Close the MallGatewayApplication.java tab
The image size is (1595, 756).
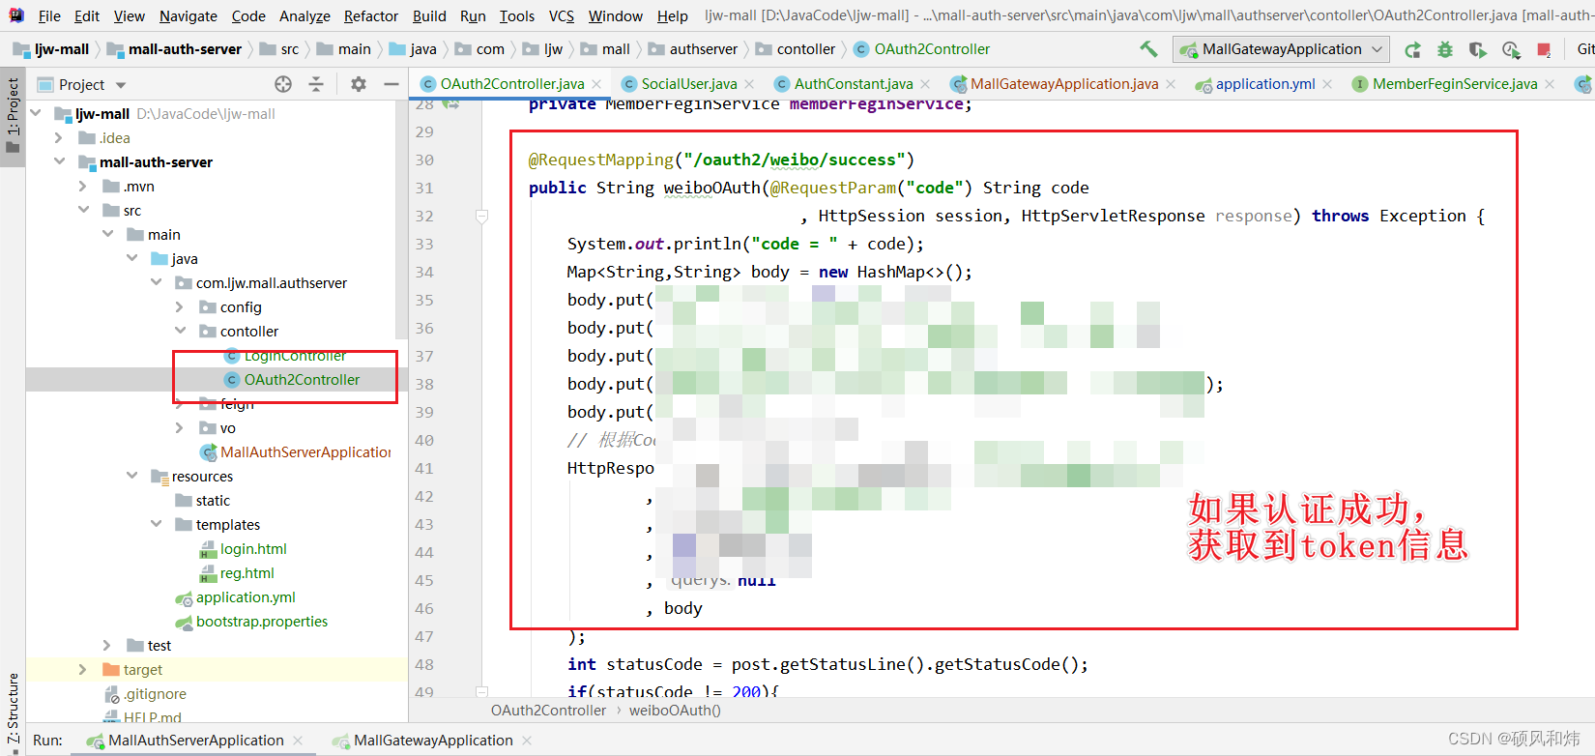pos(1171,84)
